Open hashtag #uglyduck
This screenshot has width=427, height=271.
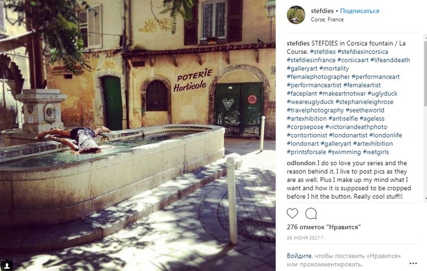click(382, 93)
